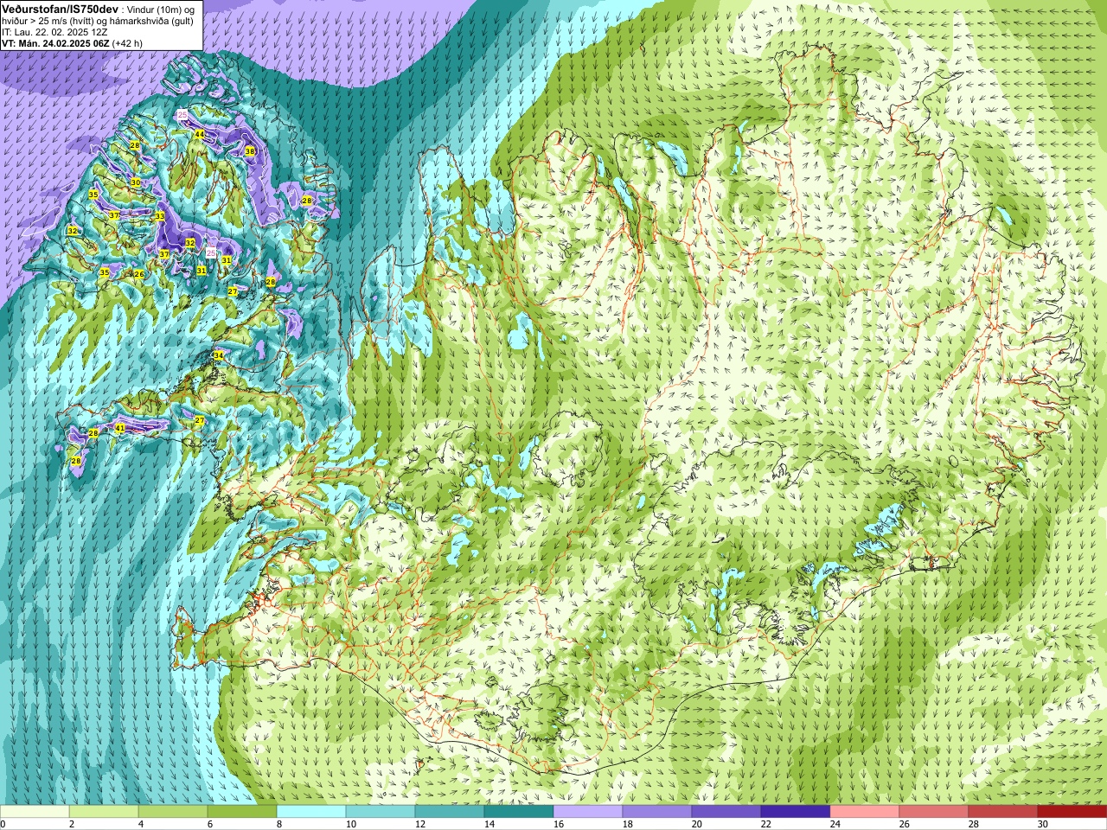1107x830 pixels.
Task: Click the Veðurstofan/IS750dev title text
Action: pyautogui.click(x=60, y=9)
